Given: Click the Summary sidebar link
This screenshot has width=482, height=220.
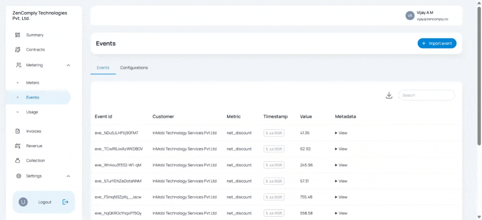Looking at the screenshot, I should point(35,35).
